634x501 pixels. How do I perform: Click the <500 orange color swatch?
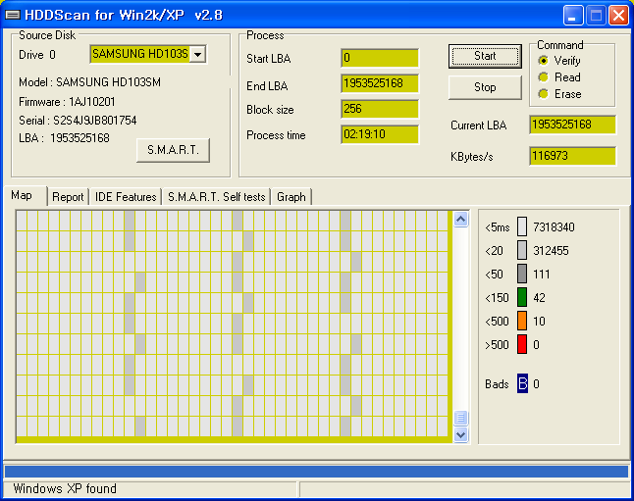522,321
